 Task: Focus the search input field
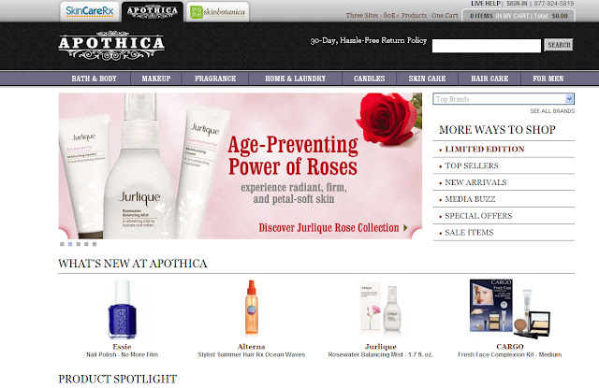click(487, 46)
